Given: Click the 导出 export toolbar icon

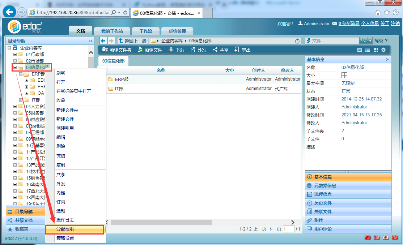Looking at the screenshot, I should click(237, 50).
